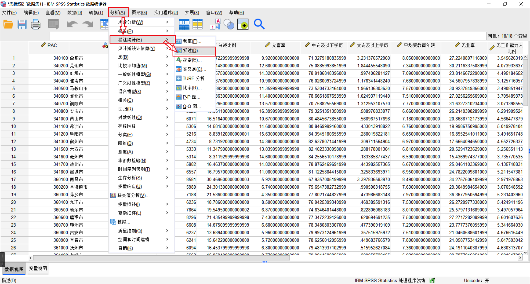The height and width of the screenshot is (284, 530).
Task: Select the 分类(F) menu entry
Action: [x=142, y=135]
